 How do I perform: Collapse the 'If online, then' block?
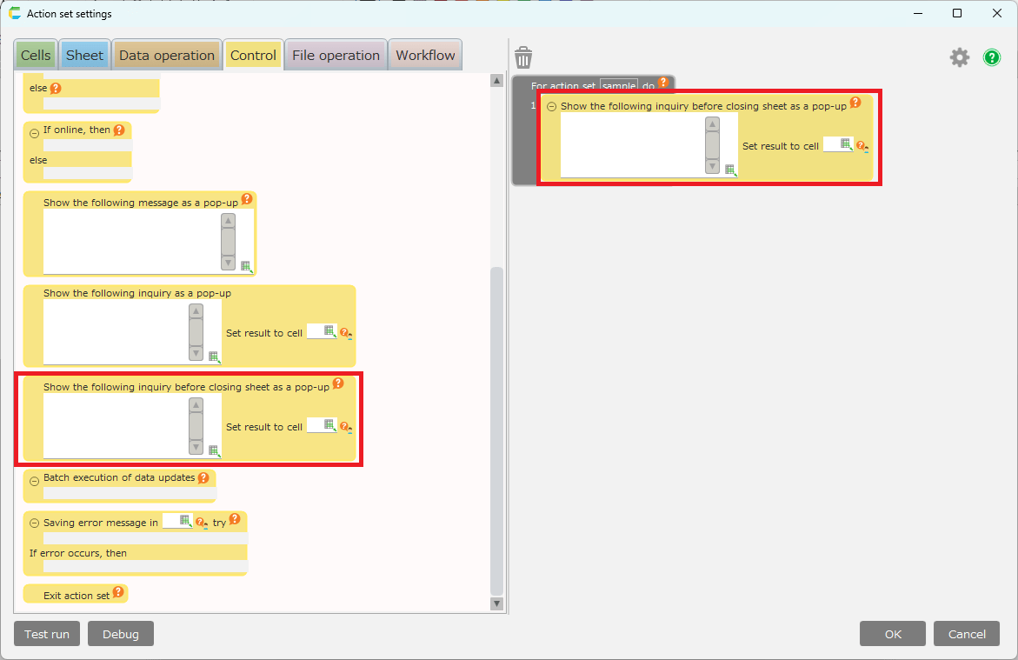(x=35, y=133)
